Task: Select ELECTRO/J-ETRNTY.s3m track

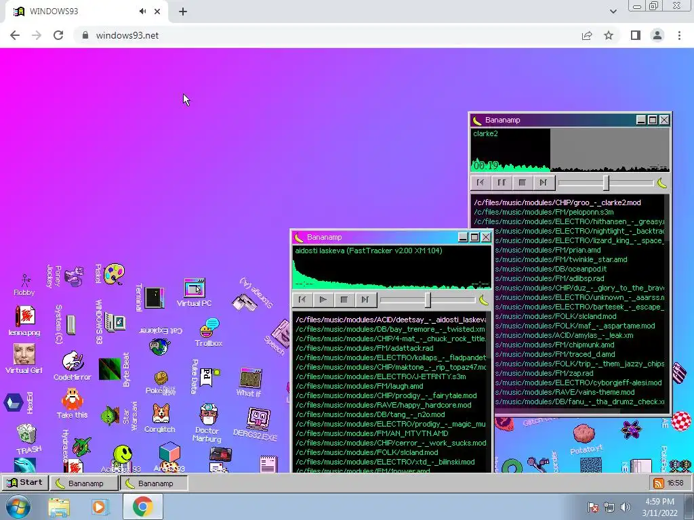Action: 391,376
